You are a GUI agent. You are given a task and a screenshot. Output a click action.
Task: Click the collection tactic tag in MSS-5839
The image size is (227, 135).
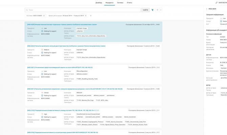[x=80, y=31]
